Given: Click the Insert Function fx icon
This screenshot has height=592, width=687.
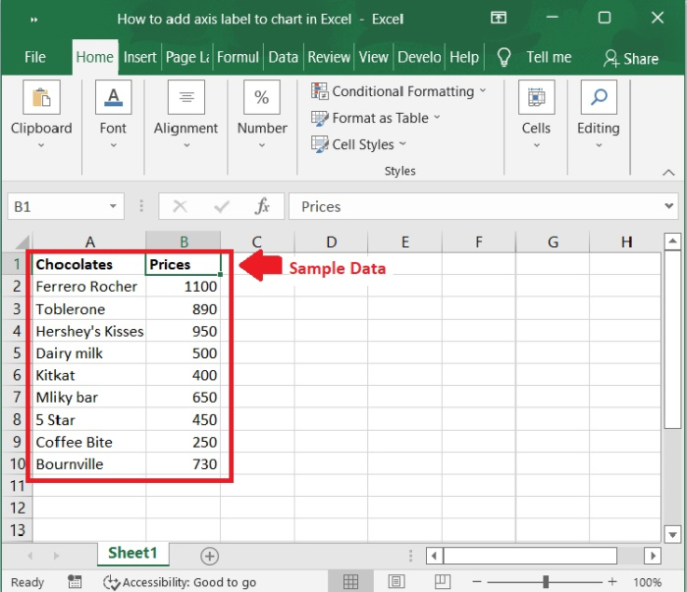Looking at the screenshot, I should [x=262, y=206].
